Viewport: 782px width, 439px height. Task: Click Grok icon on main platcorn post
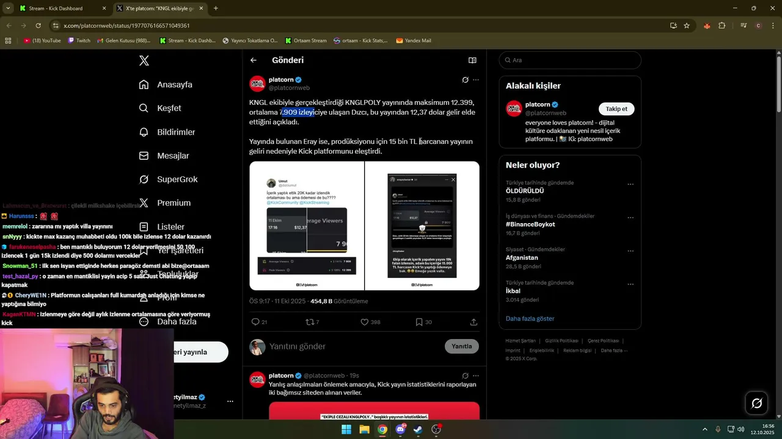pyautogui.click(x=465, y=80)
